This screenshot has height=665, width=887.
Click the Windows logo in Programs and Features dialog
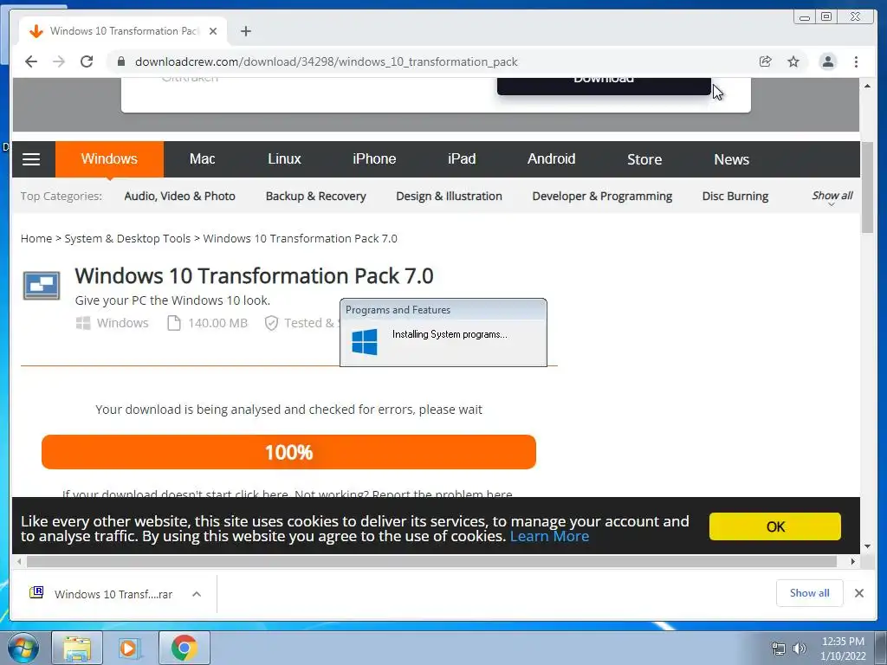click(x=365, y=341)
